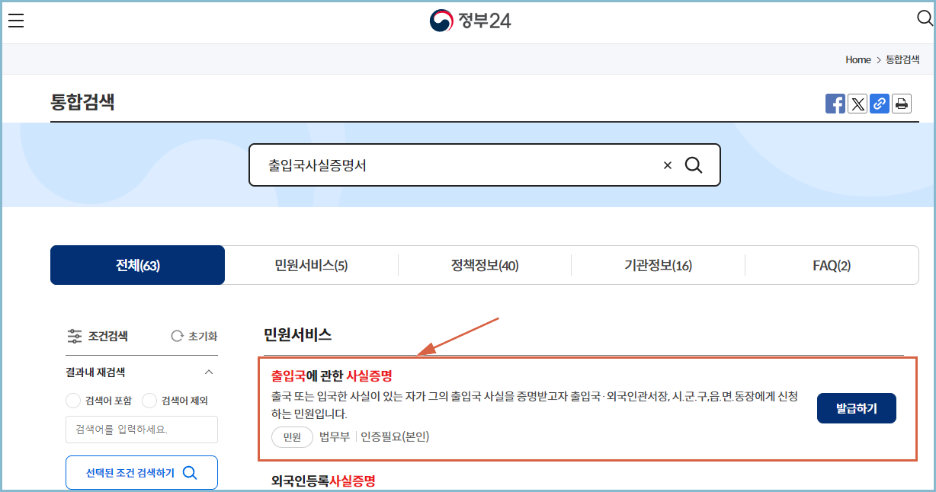936x492 pixels.
Task: Click the 초기화 reset icon
Action: [177, 336]
